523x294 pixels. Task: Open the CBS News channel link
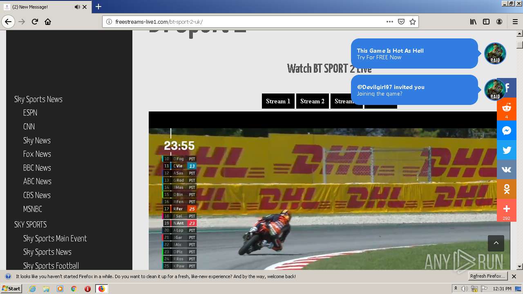click(37, 195)
